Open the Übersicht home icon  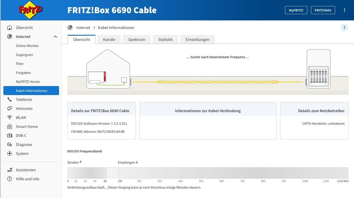tap(10, 28)
